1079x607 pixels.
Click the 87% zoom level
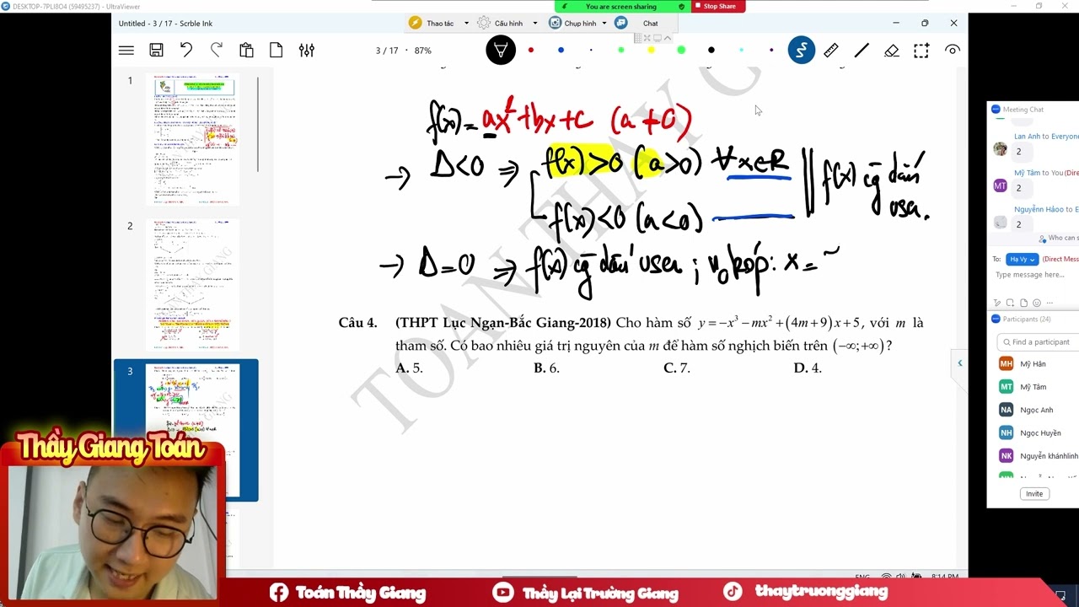click(422, 51)
